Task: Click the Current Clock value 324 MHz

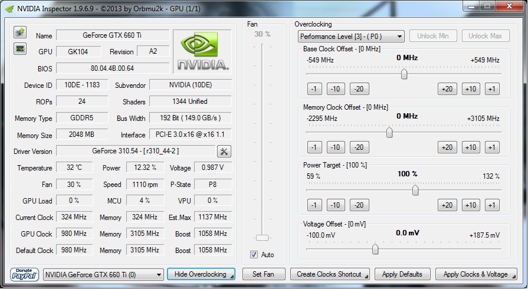Action: click(74, 217)
